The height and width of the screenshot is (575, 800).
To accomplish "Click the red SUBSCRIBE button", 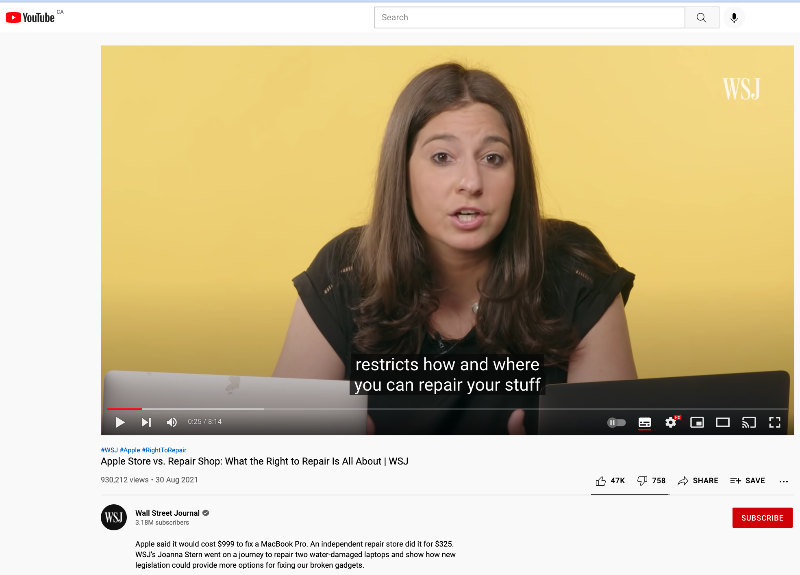I will [x=762, y=518].
